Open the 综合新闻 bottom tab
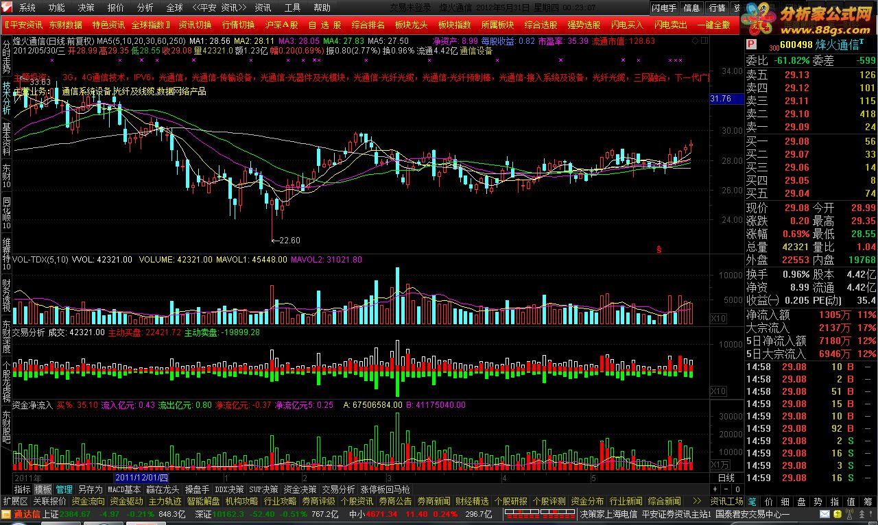This screenshot has width=878, height=525. pos(665,502)
